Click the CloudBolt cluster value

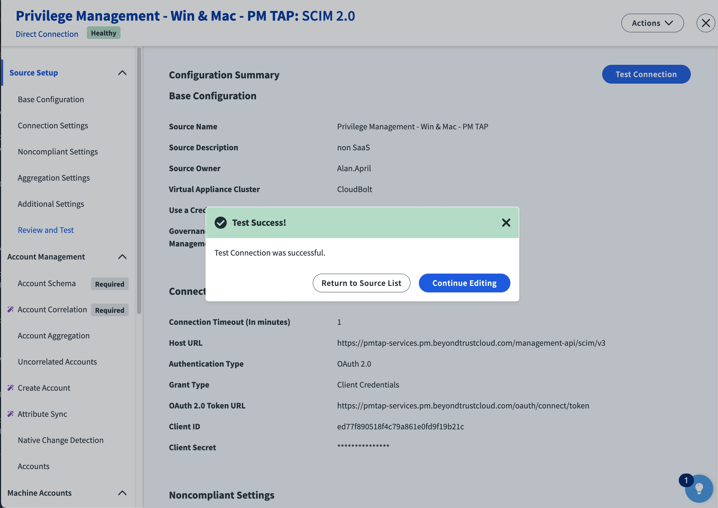(354, 189)
